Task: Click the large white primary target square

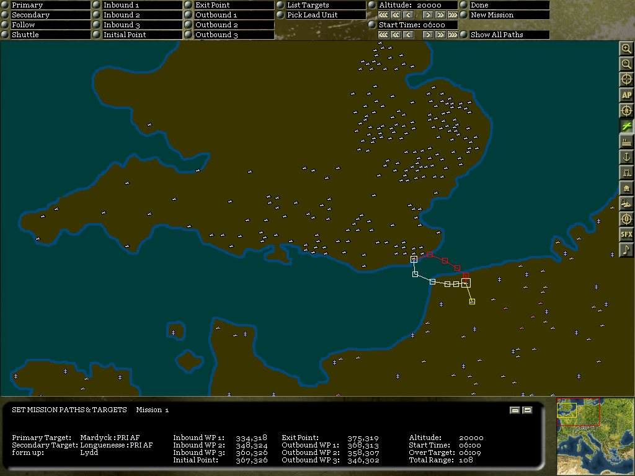Action: pyautogui.click(x=466, y=283)
